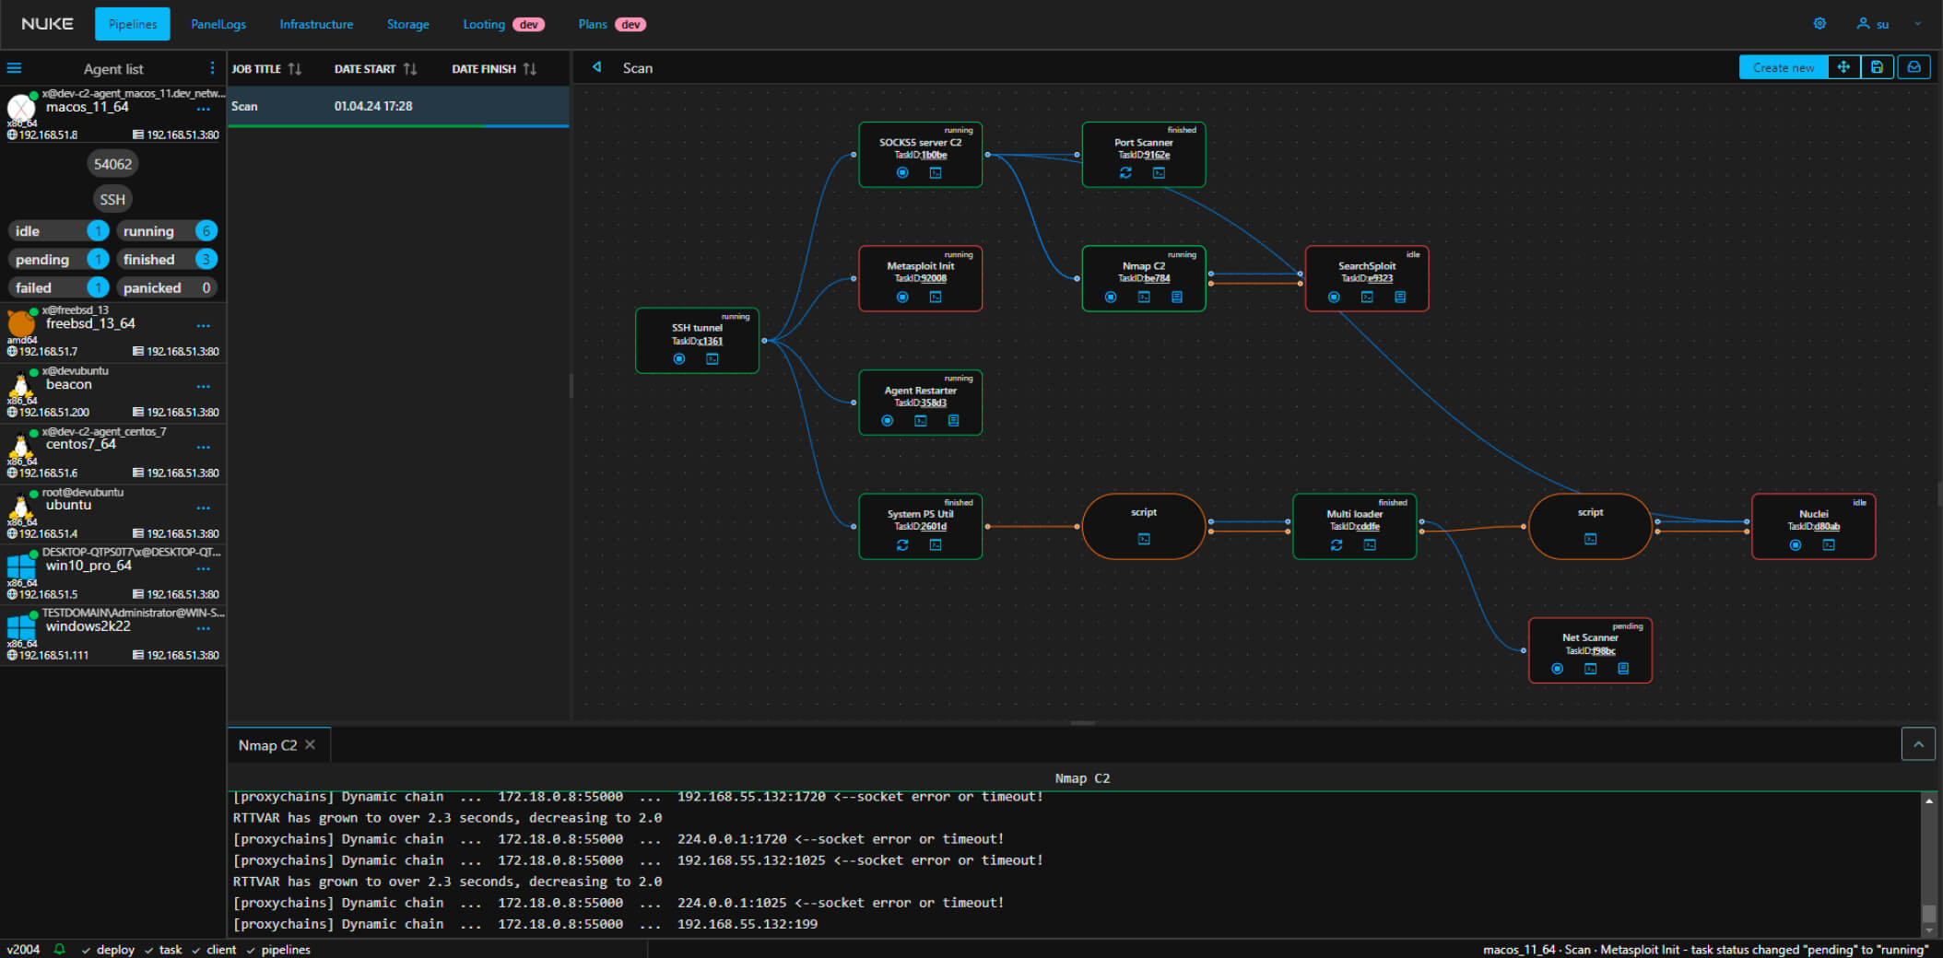Close the Nmap C2 output tab
This screenshot has width=1943, height=958.
pyautogui.click(x=310, y=744)
